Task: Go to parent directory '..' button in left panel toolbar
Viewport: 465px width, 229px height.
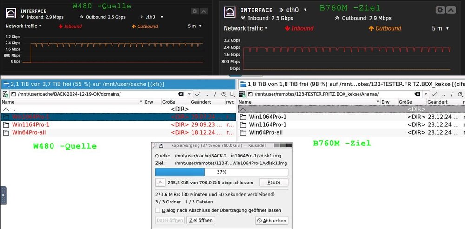Action: coord(207,94)
